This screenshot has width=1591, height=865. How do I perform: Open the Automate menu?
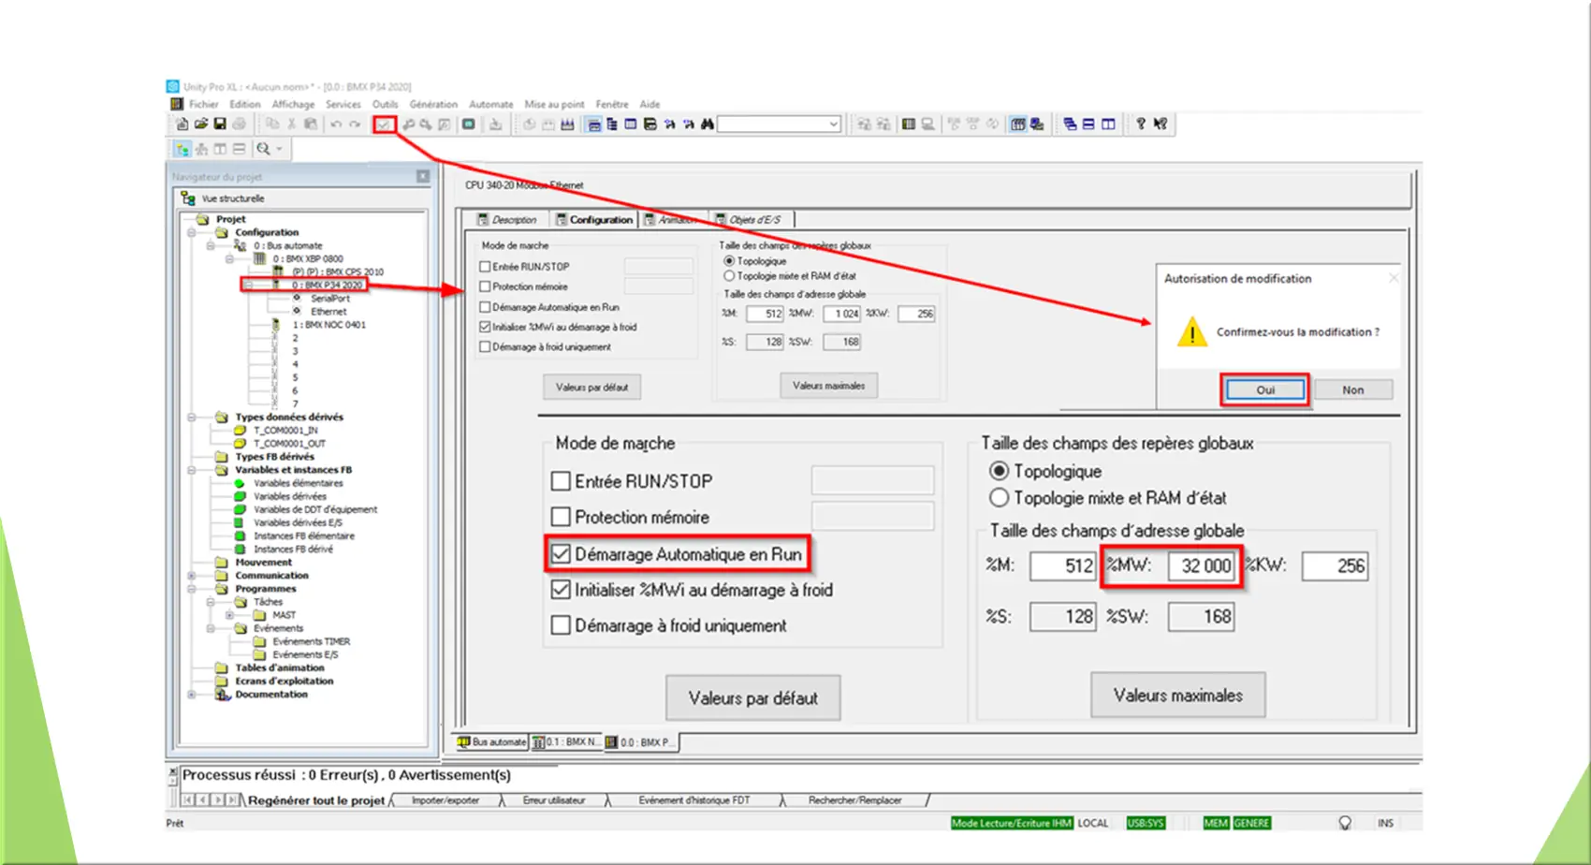[x=490, y=104]
